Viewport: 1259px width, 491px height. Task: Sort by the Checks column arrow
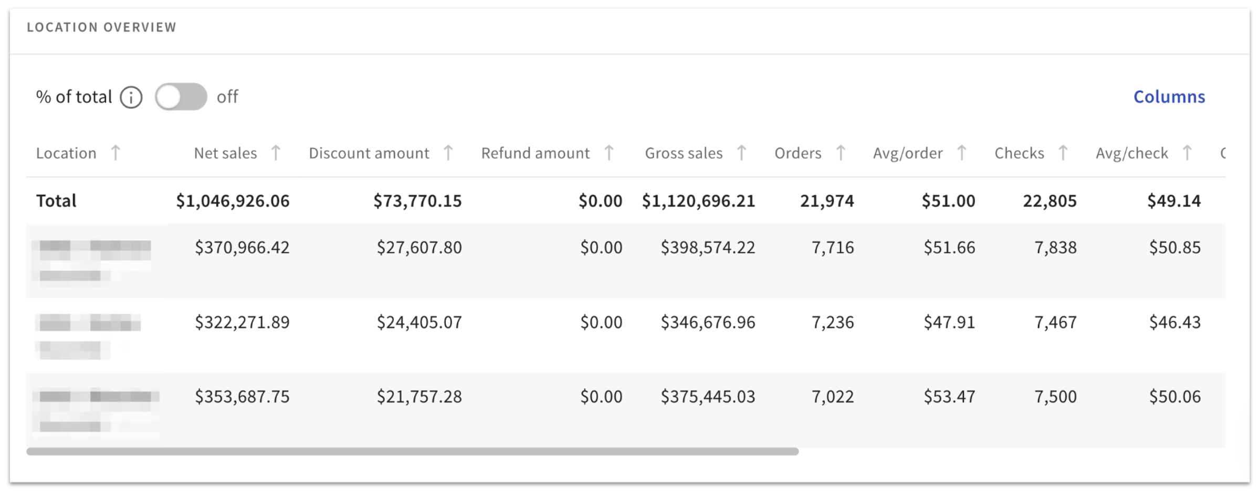pyautogui.click(x=1064, y=153)
